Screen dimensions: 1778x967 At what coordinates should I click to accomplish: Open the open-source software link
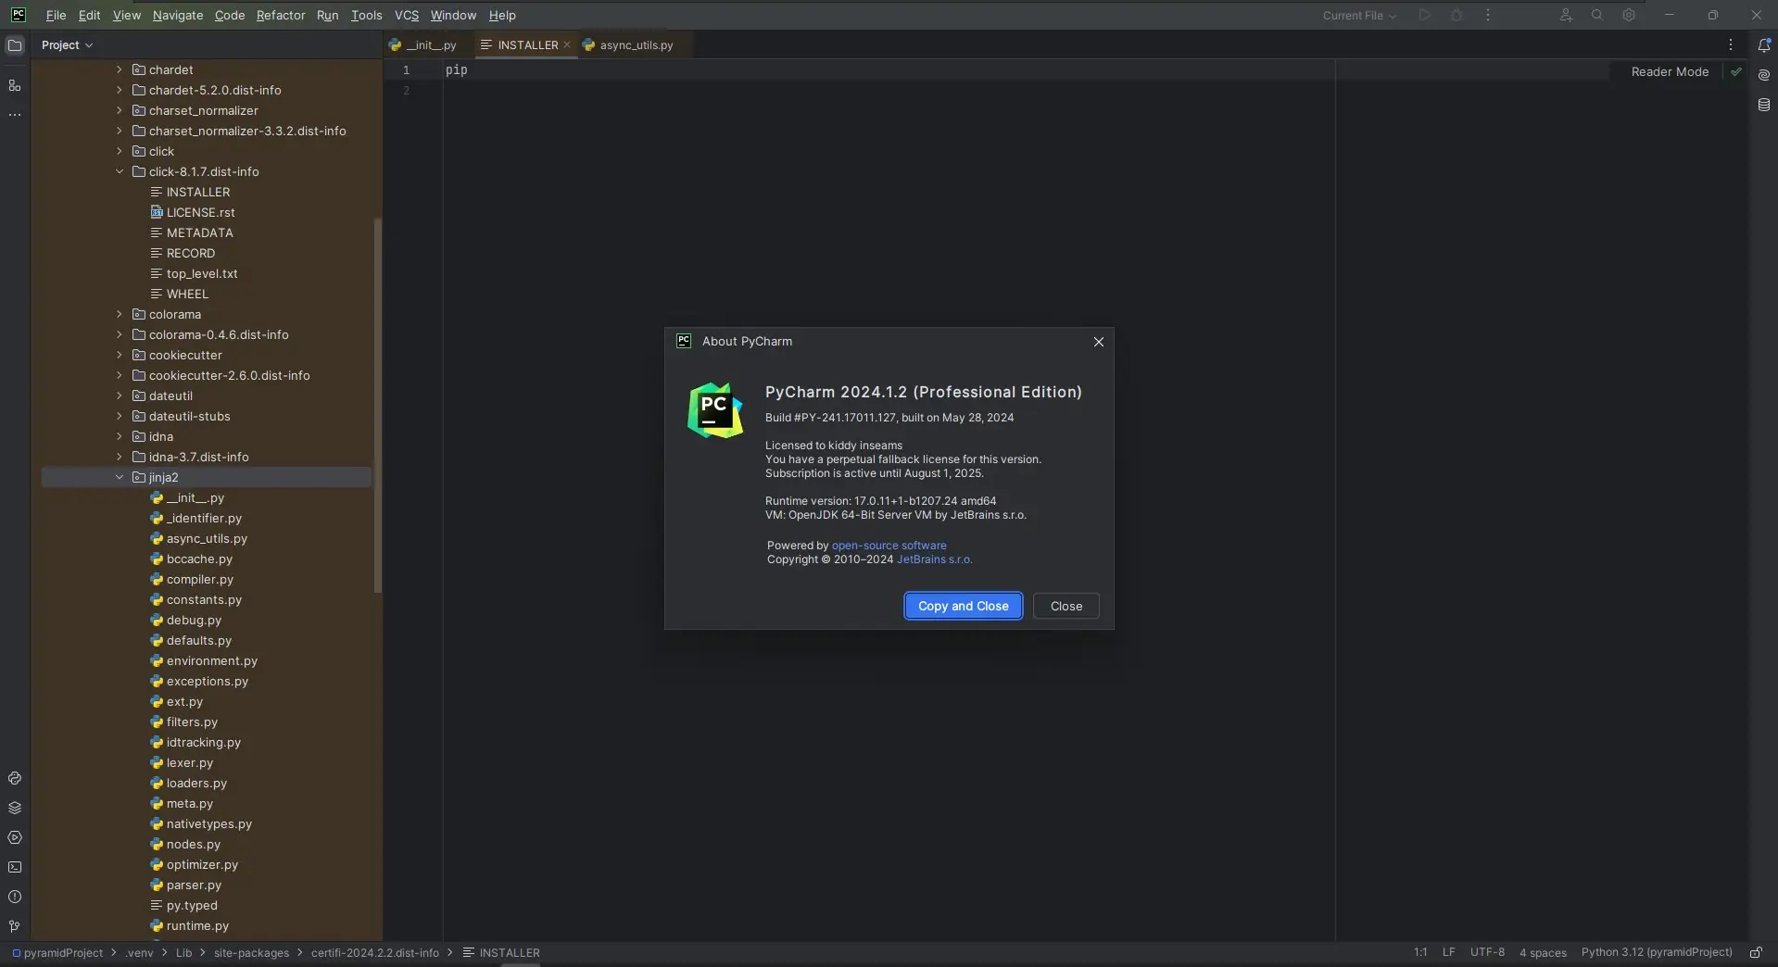tap(889, 546)
